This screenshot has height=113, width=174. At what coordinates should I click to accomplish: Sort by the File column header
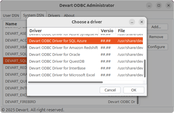coord(129,31)
